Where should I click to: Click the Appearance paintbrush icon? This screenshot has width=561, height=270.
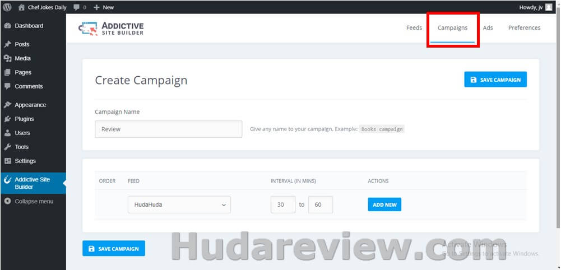[x=7, y=105]
